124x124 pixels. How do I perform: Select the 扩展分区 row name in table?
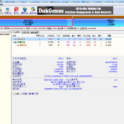click(21, 42)
